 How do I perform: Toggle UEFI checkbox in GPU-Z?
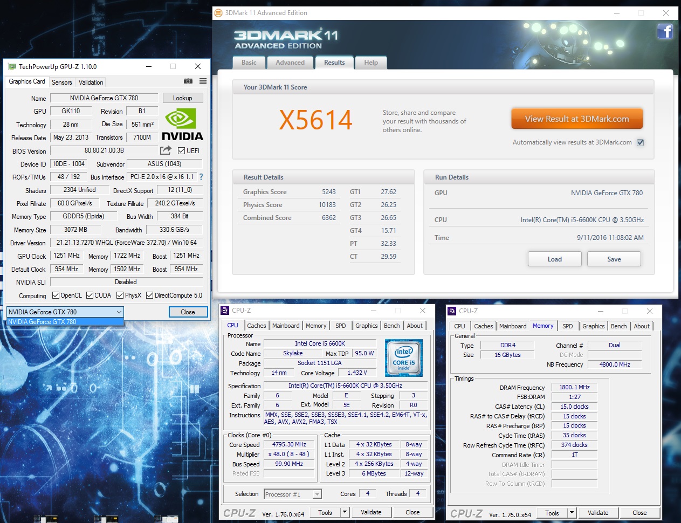[182, 151]
